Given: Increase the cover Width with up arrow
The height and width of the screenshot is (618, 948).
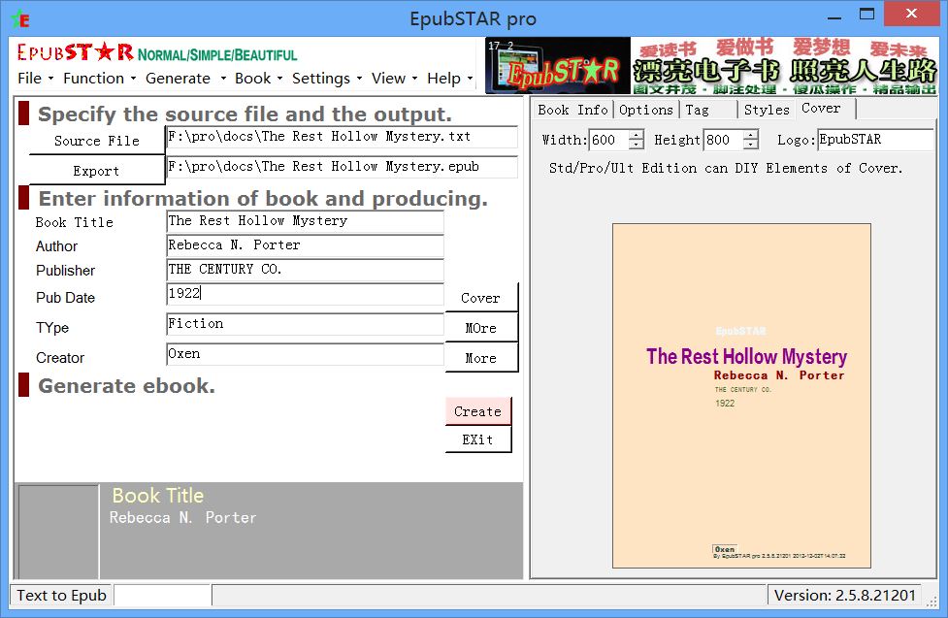Looking at the screenshot, I should [x=636, y=135].
